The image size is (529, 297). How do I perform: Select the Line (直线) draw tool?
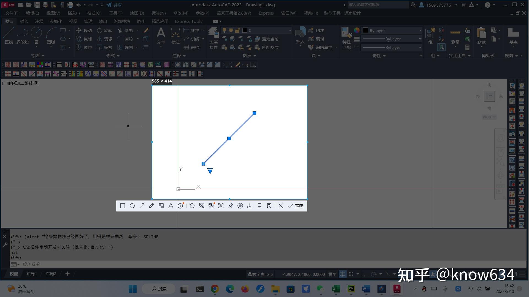[x=9, y=35]
